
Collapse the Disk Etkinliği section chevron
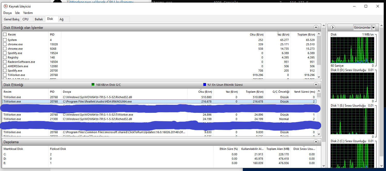tap(316, 85)
